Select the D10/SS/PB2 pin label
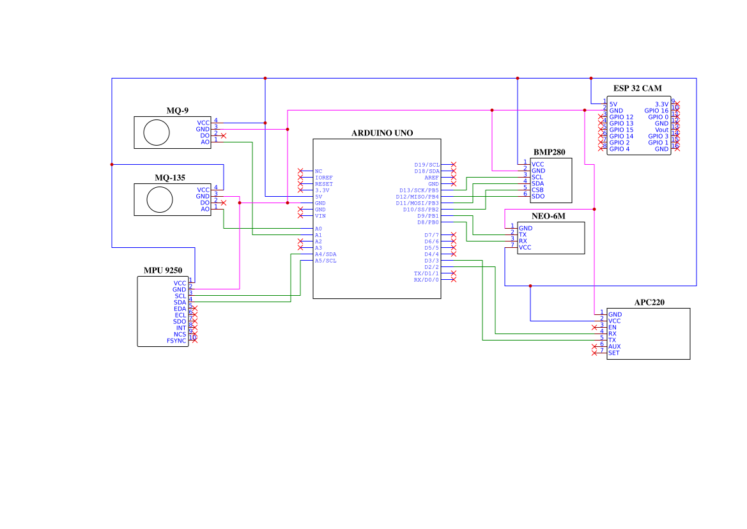The height and width of the screenshot is (529, 747). (x=421, y=210)
